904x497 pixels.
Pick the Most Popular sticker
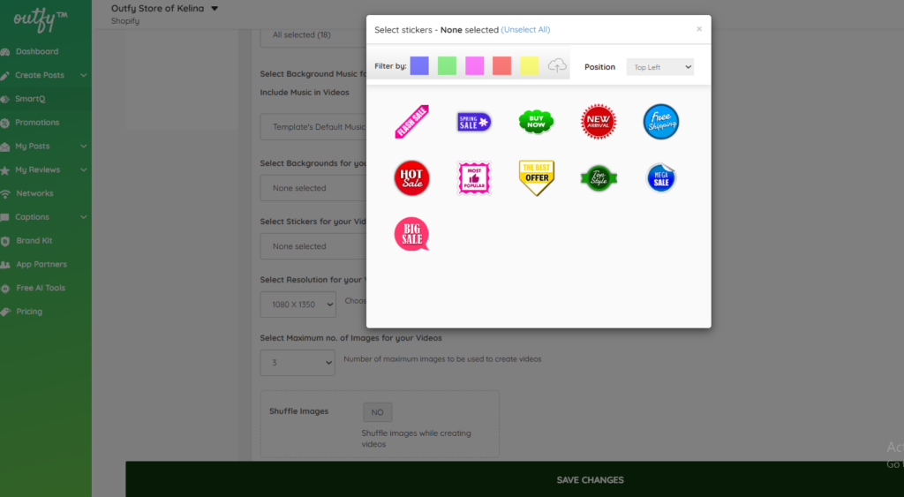coord(474,178)
